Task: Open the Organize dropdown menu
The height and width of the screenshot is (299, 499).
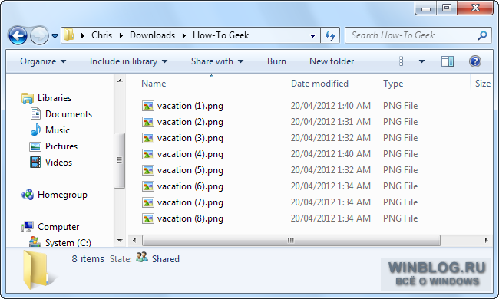Action: click(43, 61)
